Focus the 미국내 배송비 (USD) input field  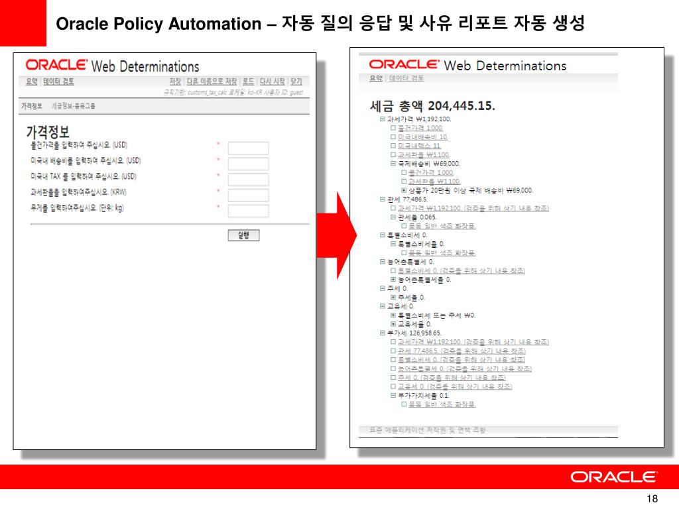point(248,164)
